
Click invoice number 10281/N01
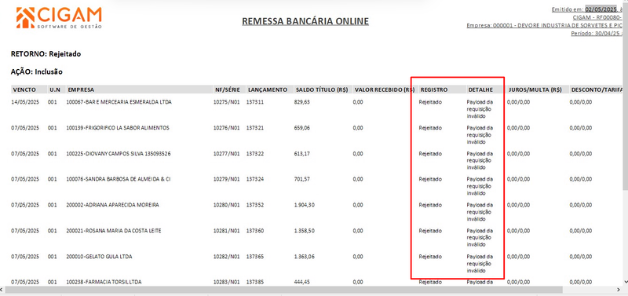(226, 231)
